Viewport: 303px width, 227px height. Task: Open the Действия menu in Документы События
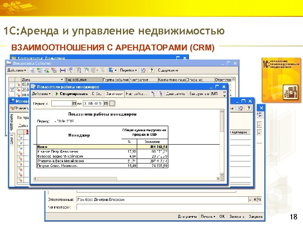(x=16, y=71)
